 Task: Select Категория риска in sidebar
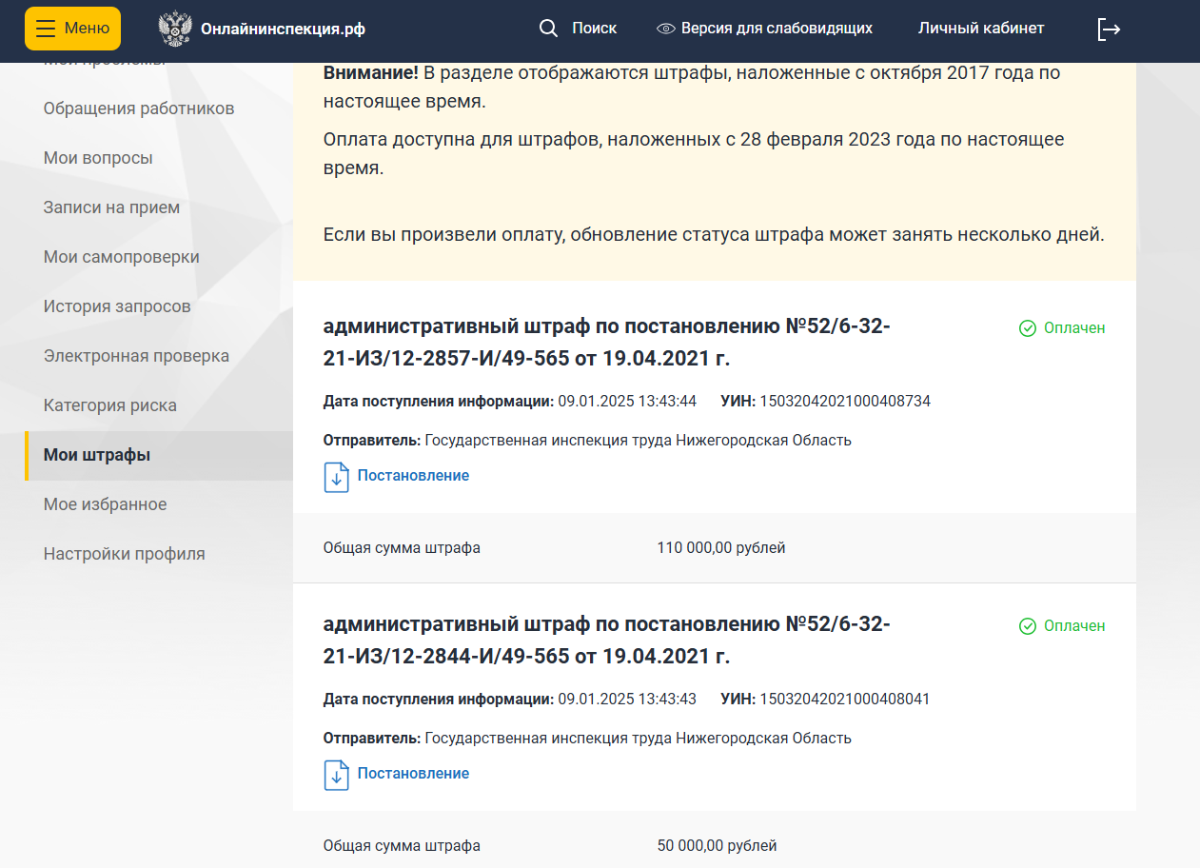tap(110, 405)
